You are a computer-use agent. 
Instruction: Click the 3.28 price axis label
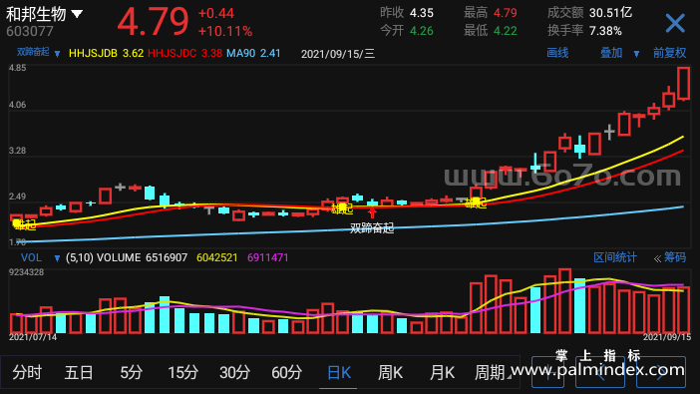point(17,151)
